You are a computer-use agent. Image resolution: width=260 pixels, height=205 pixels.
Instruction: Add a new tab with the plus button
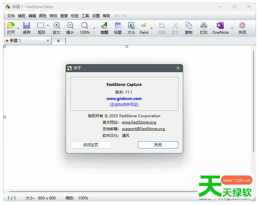[58, 41]
